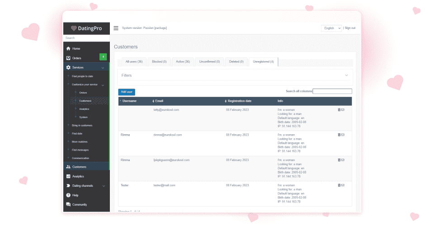Viewport: 425px width, 226px height.
Task: Email ljskpkgxanm@eurokool.com using envelope icon
Action: pos(343,160)
